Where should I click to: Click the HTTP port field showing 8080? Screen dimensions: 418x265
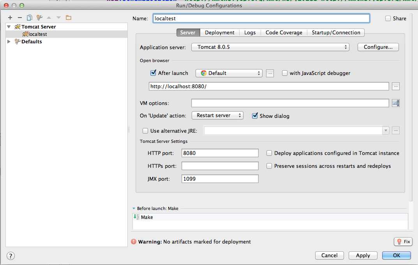[x=220, y=153]
